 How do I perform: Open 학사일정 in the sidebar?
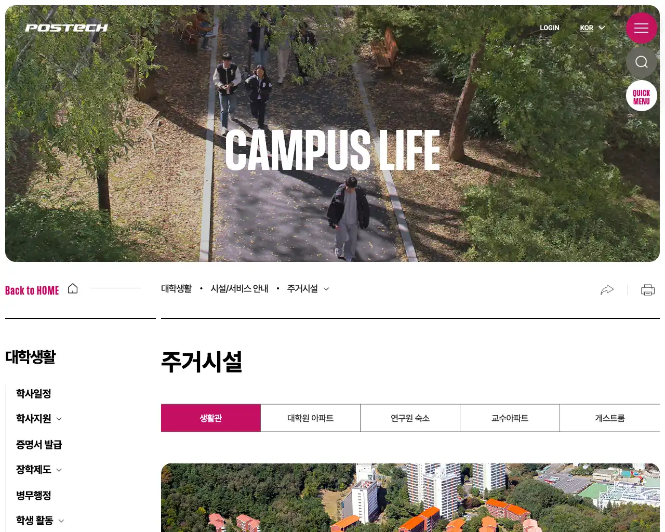point(33,394)
